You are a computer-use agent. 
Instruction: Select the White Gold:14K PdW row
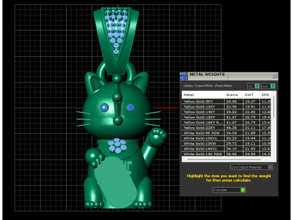[226, 154]
